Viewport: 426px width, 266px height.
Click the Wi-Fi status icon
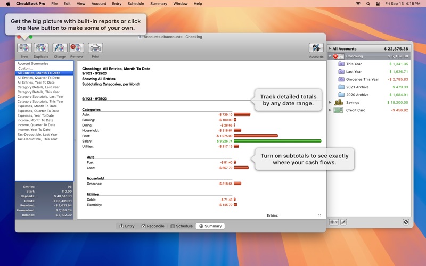point(358,4)
